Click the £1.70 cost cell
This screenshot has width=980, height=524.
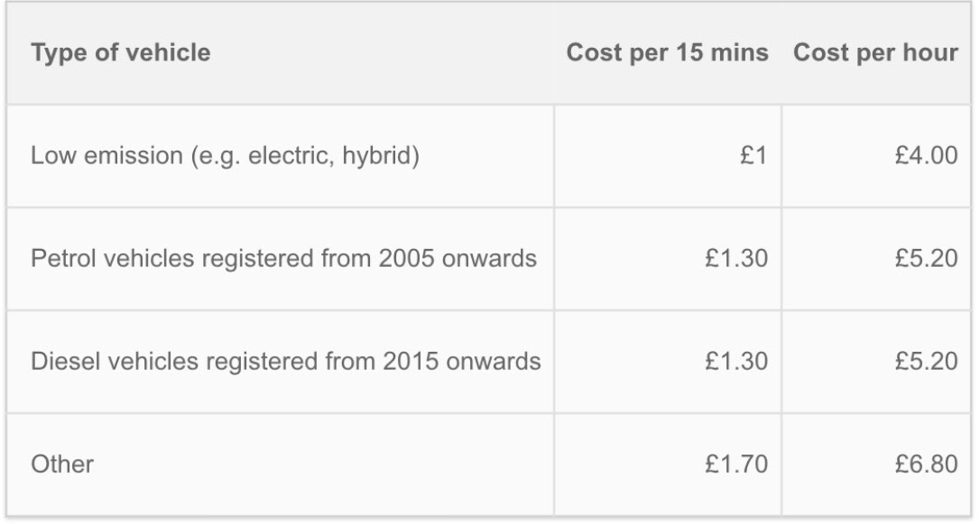(x=737, y=464)
